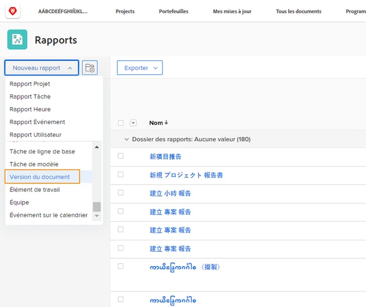The width and height of the screenshot is (366, 307).
Task: Open the header selection options dropdown
Action: [133, 123]
